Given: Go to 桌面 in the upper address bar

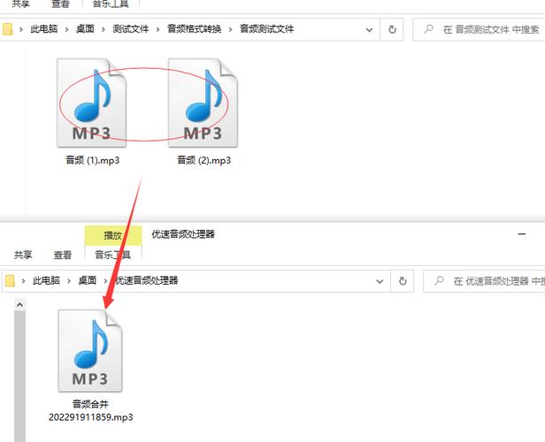Looking at the screenshot, I should coord(85,29).
